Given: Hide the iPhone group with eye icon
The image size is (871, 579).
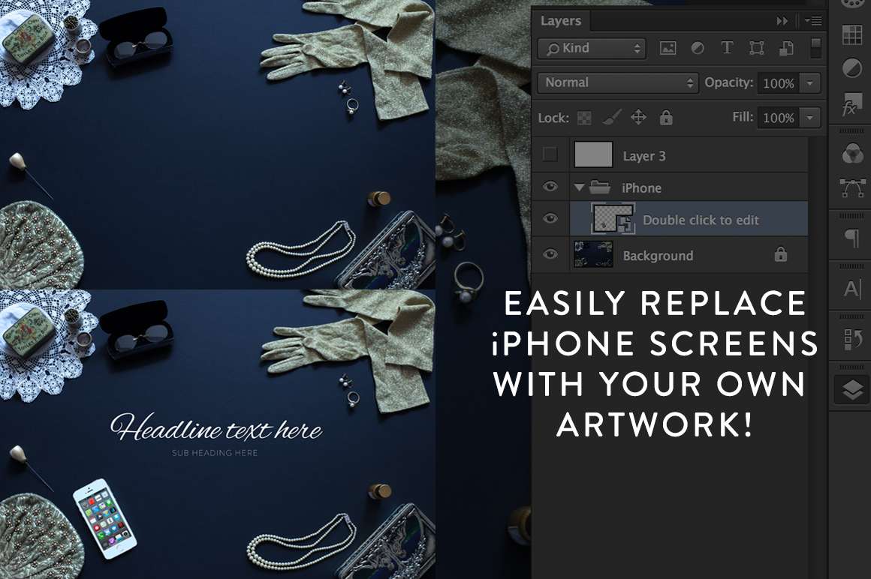Looking at the screenshot, I should pos(550,187).
